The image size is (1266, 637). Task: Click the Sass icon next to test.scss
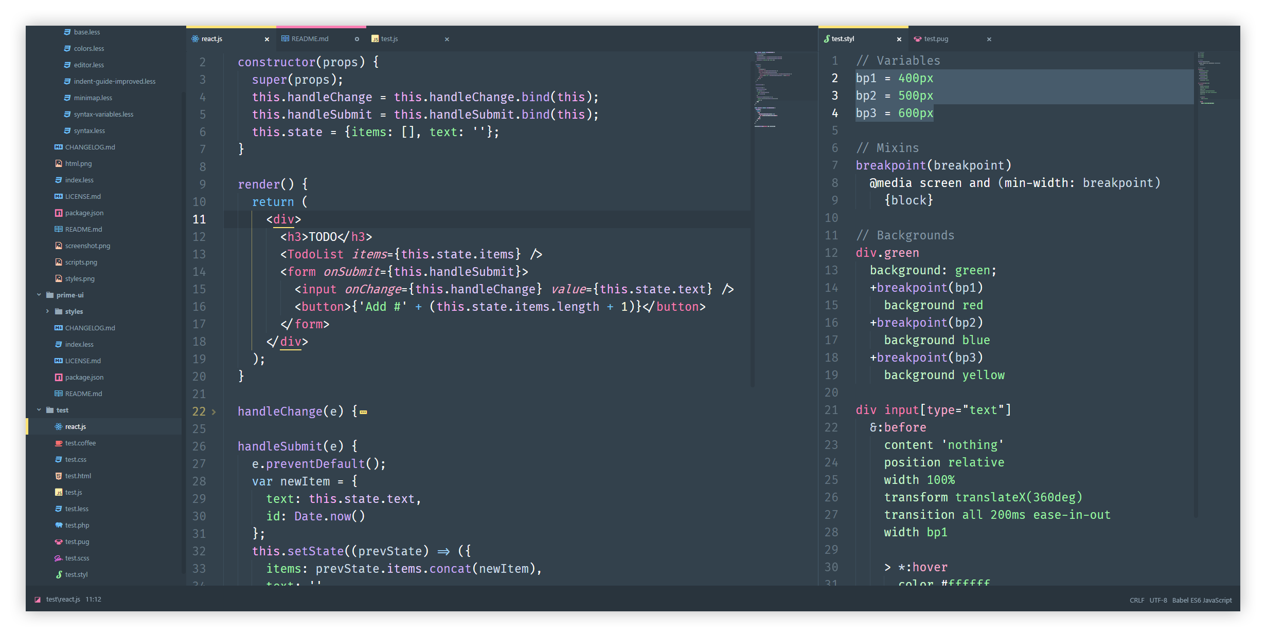(58, 558)
